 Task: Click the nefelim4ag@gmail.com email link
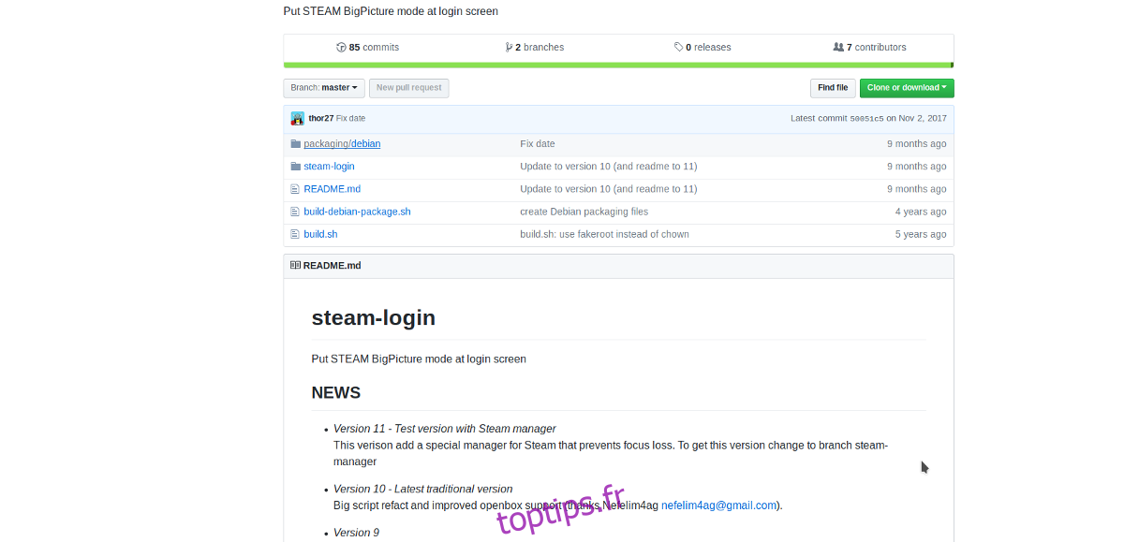point(718,505)
